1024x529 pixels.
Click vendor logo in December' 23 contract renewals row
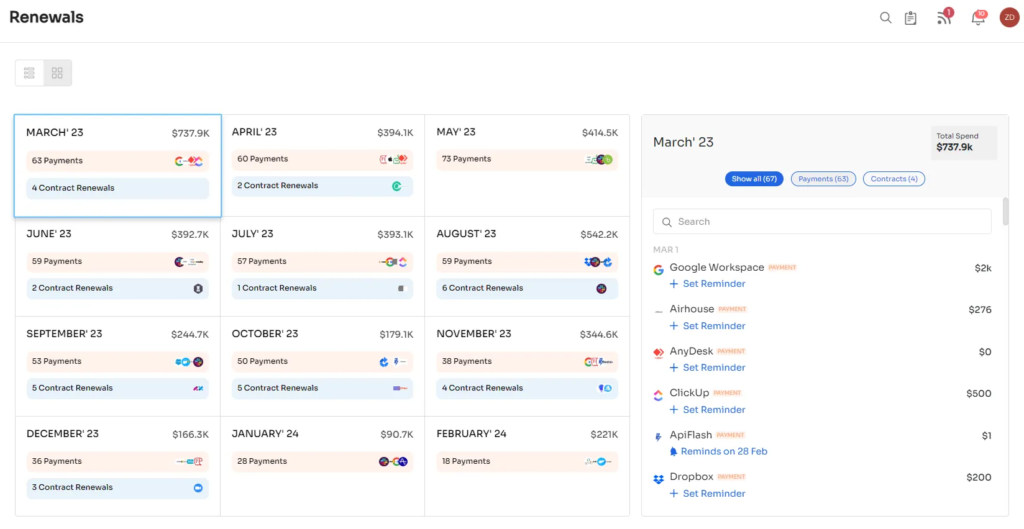coord(198,488)
